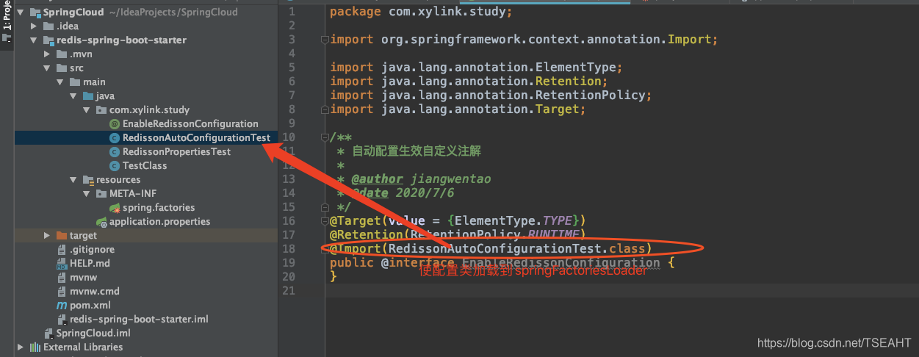Screen dimensions: 919x357
Task: Click the spring.factories file icon
Action: point(114,208)
